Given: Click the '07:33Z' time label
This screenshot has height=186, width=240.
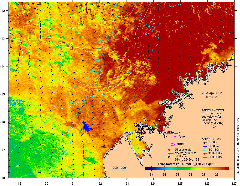Looking at the screenshot, I should pos(212,97).
